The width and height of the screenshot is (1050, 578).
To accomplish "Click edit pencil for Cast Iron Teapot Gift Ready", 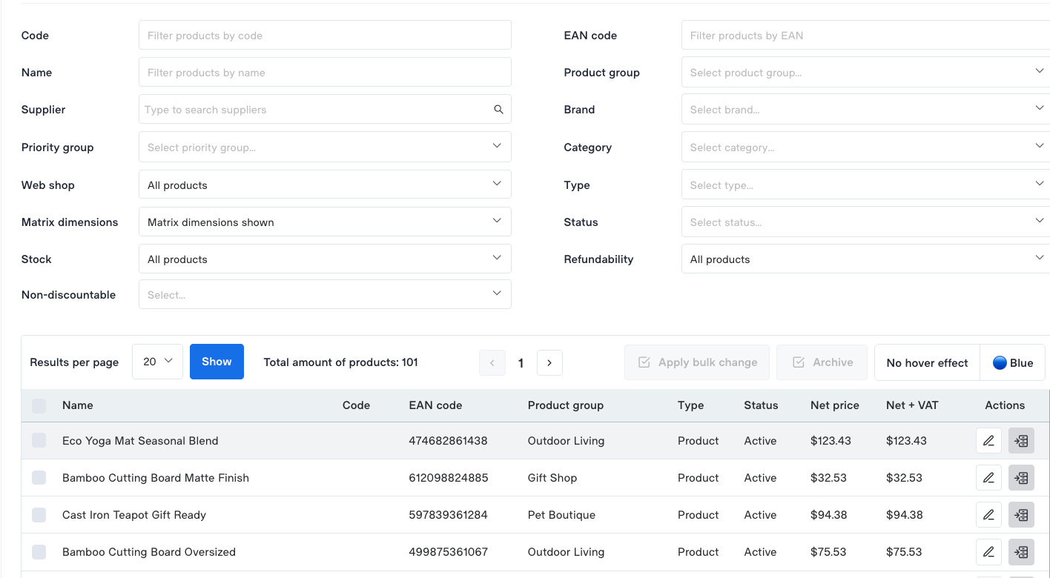I will coord(988,515).
